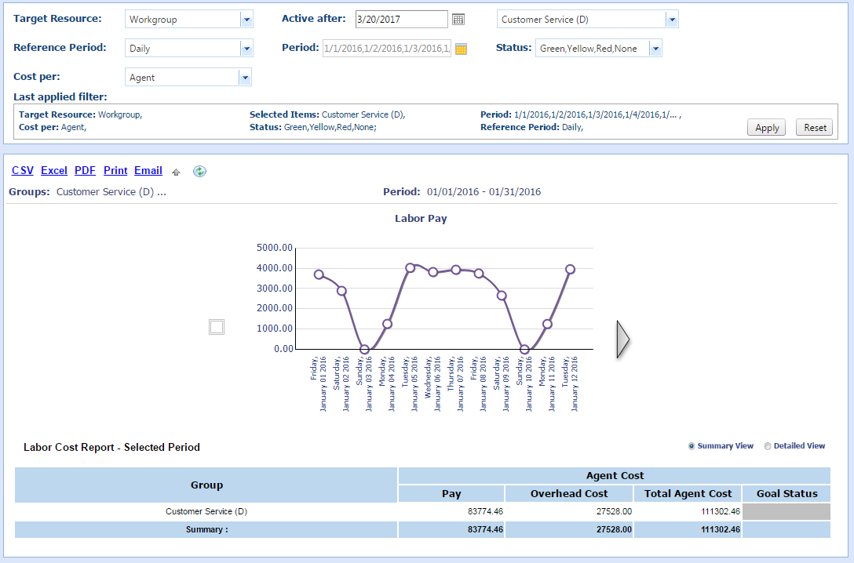854x563 pixels.
Task: Expand the Cost per dropdown
Action: 245,78
